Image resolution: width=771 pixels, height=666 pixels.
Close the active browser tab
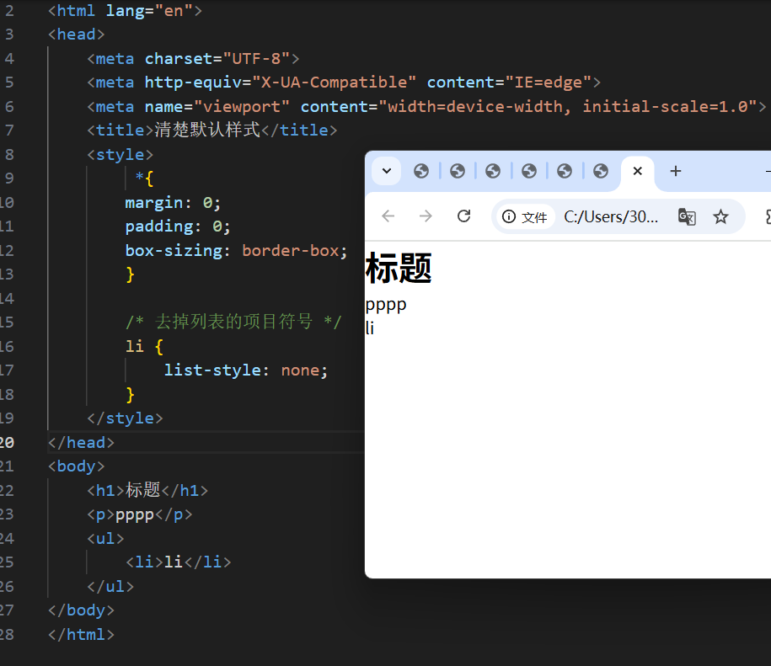(638, 171)
